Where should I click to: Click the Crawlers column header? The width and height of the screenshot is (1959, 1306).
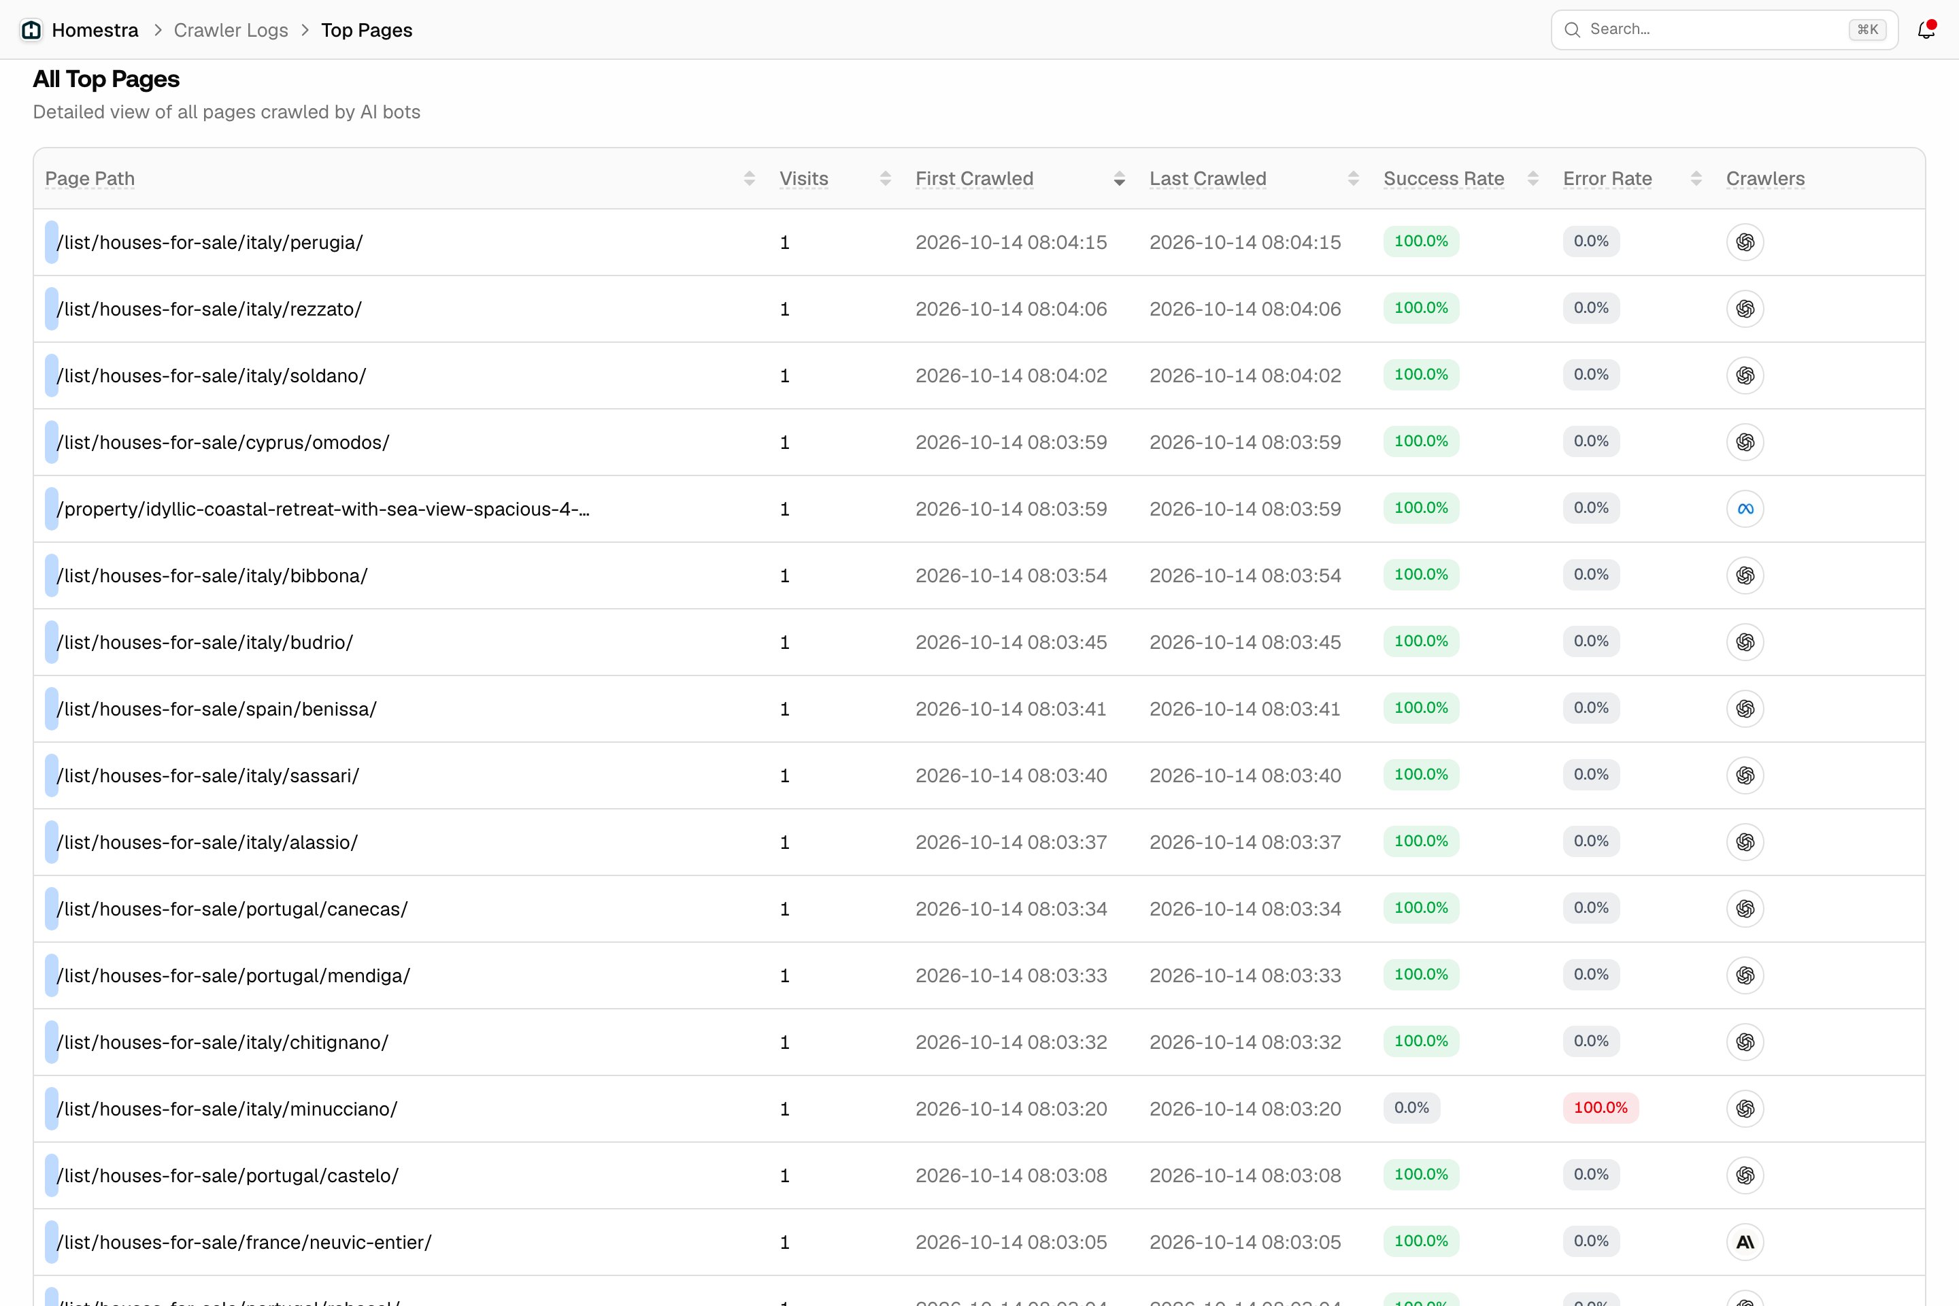coord(1765,179)
